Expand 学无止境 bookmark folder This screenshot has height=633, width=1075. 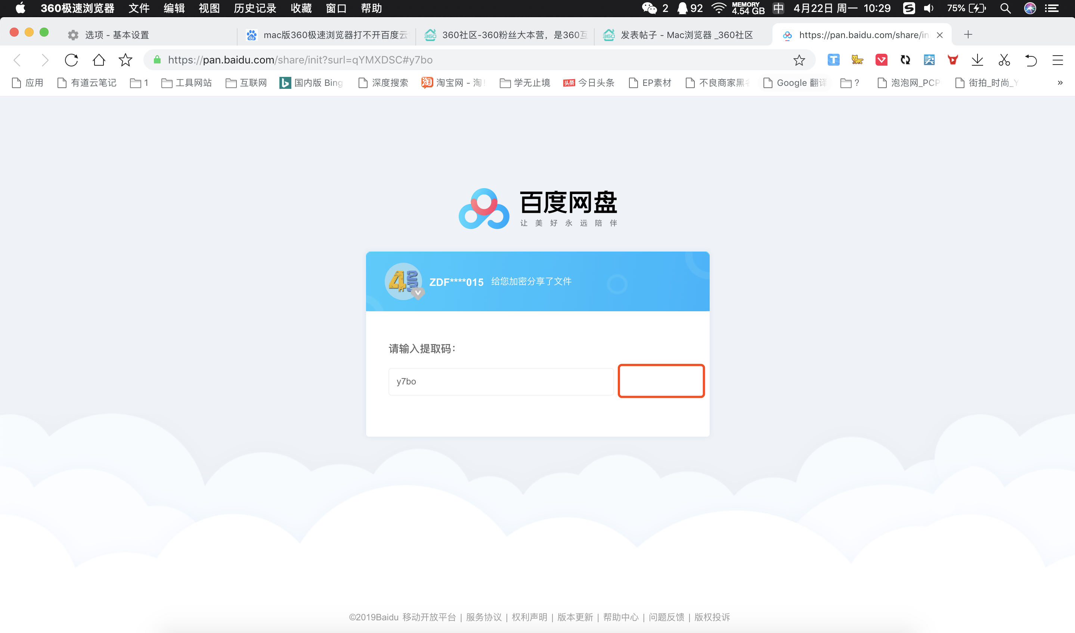pos(525,83)
